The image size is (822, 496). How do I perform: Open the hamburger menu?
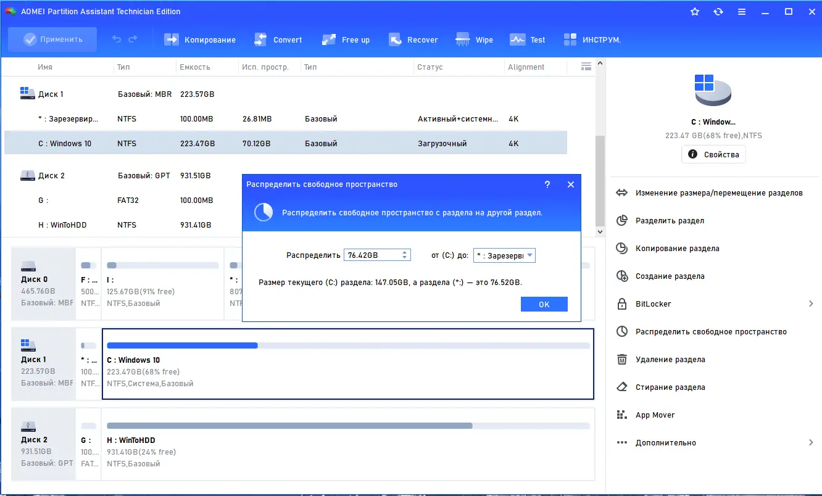coord(741,11)
